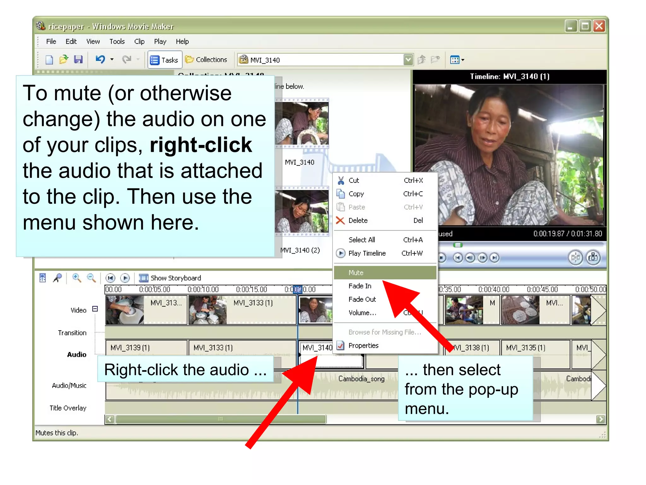This screenshot has width=646, height=485.
Task: Select the MVI_3133 (1) audio clip
Action: (x=243, y=348)
